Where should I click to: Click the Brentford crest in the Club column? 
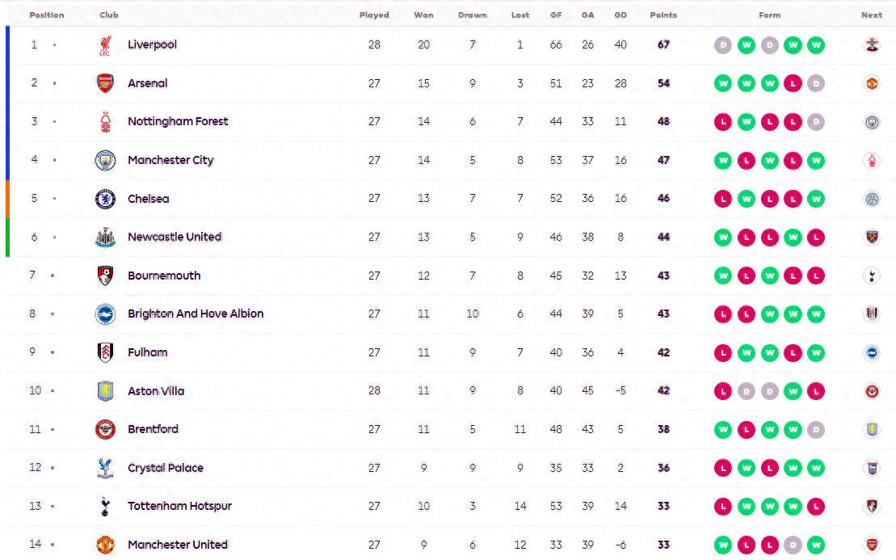(105, 429)
